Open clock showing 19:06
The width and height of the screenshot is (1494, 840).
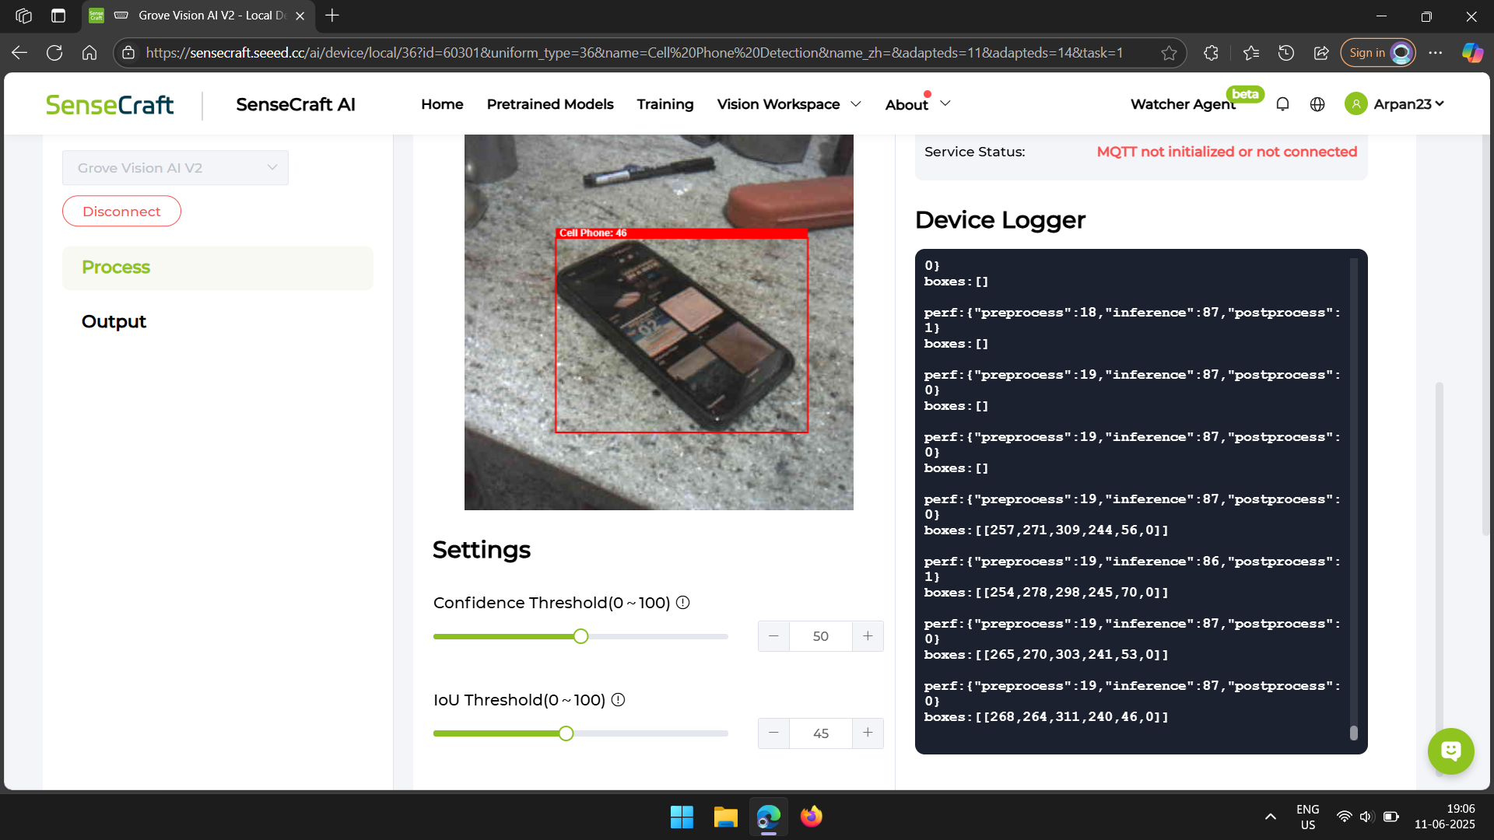[x=1444, y=817]
